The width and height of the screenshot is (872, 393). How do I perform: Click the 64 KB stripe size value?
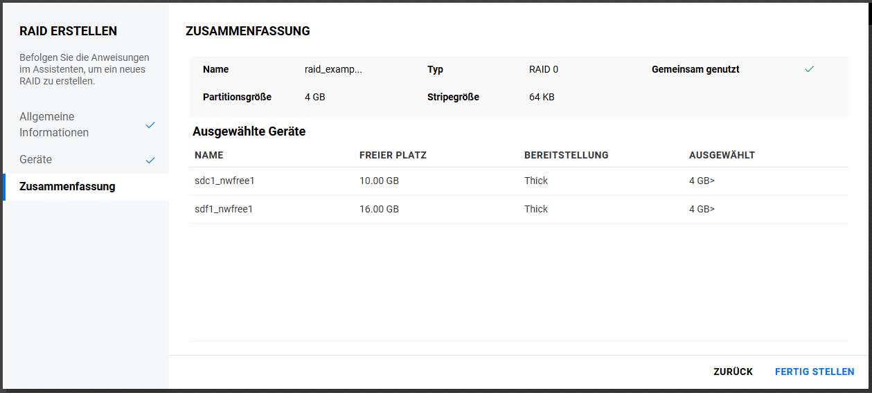(542, 97)
